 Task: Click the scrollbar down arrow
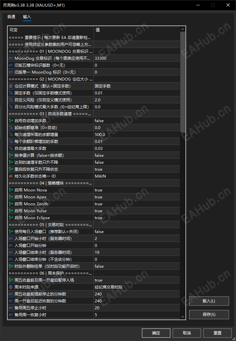183,317
